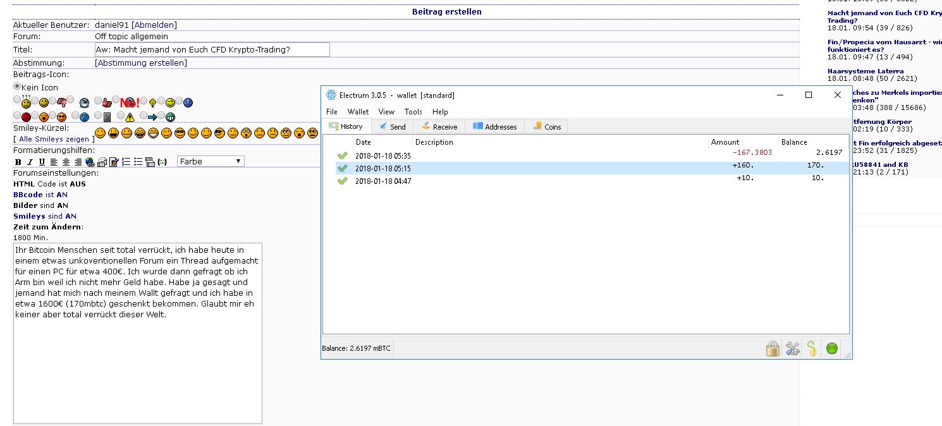Image resolution: width=942 pixels, height=426 pixels.
Task: Click the 'Alle Smileys zeigen' link
Action: (x=54, y=139)
